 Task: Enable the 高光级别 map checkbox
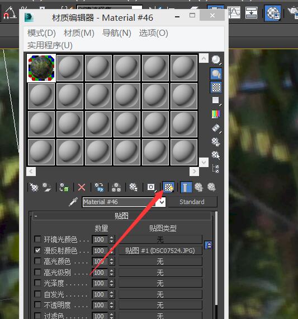pyautogui.click(x=37, y=272)
